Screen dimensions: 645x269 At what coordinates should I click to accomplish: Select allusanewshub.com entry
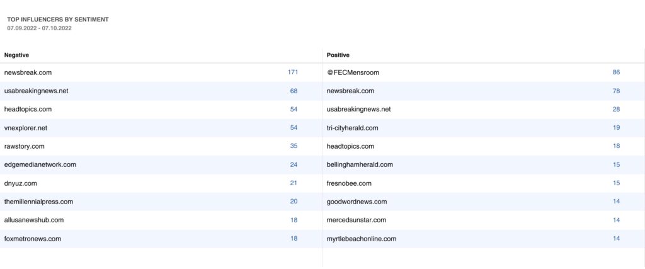tap(34, 220)
